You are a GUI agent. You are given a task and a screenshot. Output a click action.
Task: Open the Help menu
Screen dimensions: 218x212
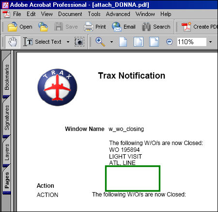point(166,14)
